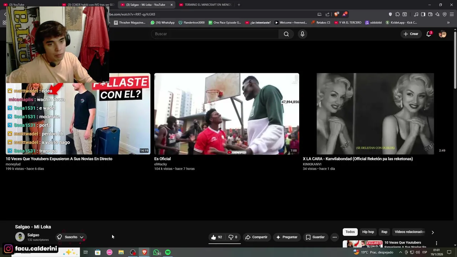Select the Todos filter chip
This screenshot has height=257, width=457.
pos(350,232)
